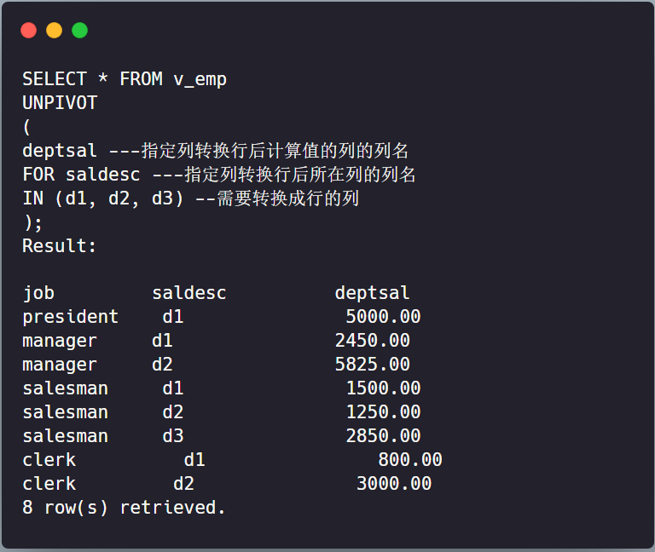The image size is (655, 552).
Task: Click the president row job cell
Action: point(71,317)
